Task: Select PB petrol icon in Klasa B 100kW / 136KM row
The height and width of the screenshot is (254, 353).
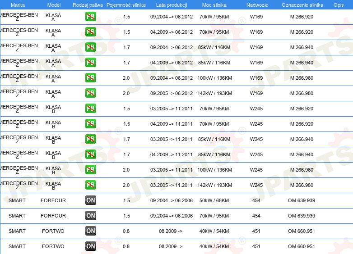Action: pos(91,170)
